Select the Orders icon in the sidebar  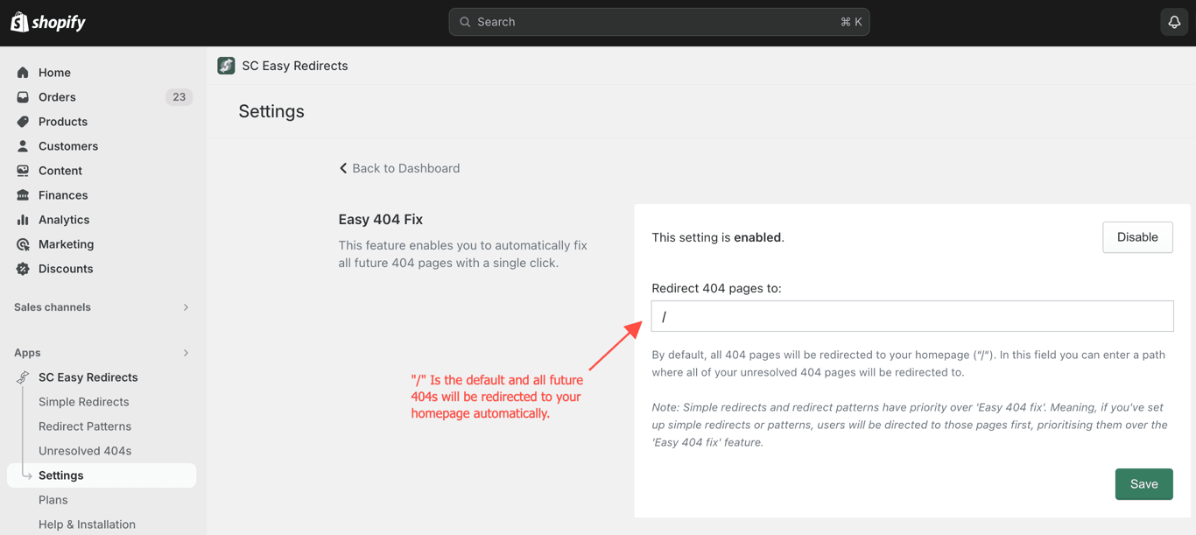[23, 96]
